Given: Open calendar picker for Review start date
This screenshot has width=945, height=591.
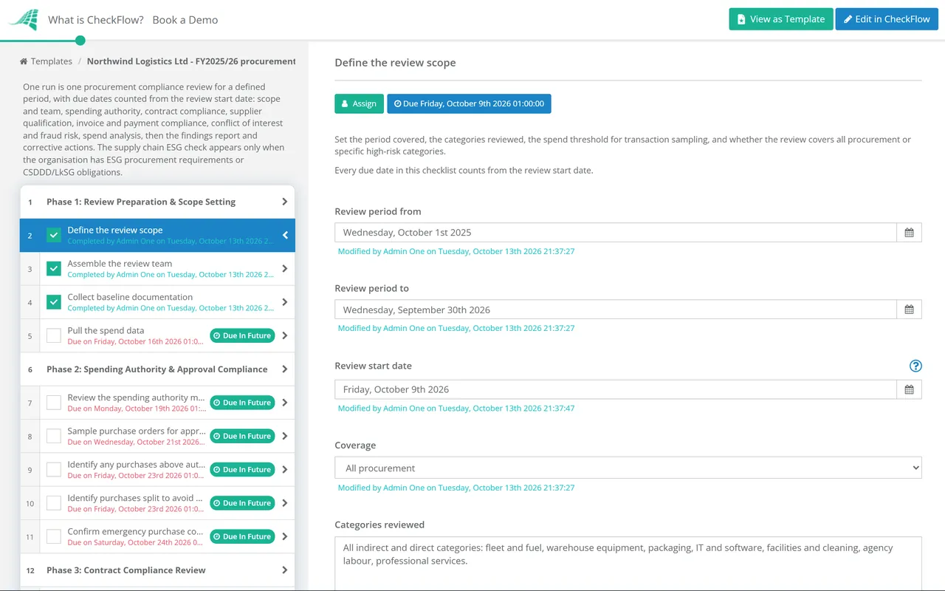Looking at the screenshot, I should [909, 389].
